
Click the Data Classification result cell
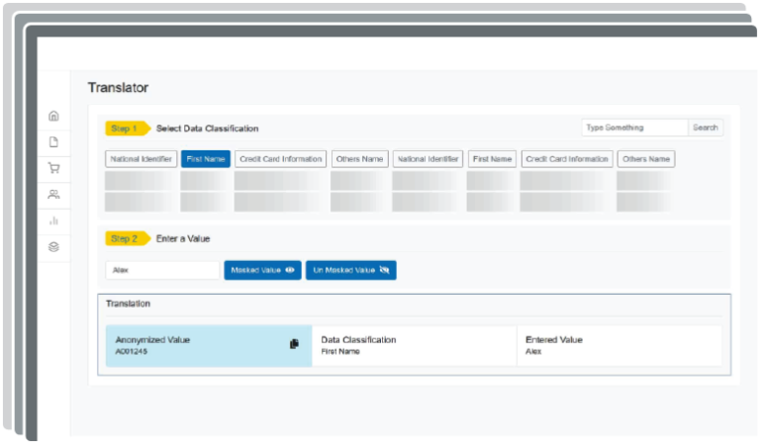click(414, 345)
